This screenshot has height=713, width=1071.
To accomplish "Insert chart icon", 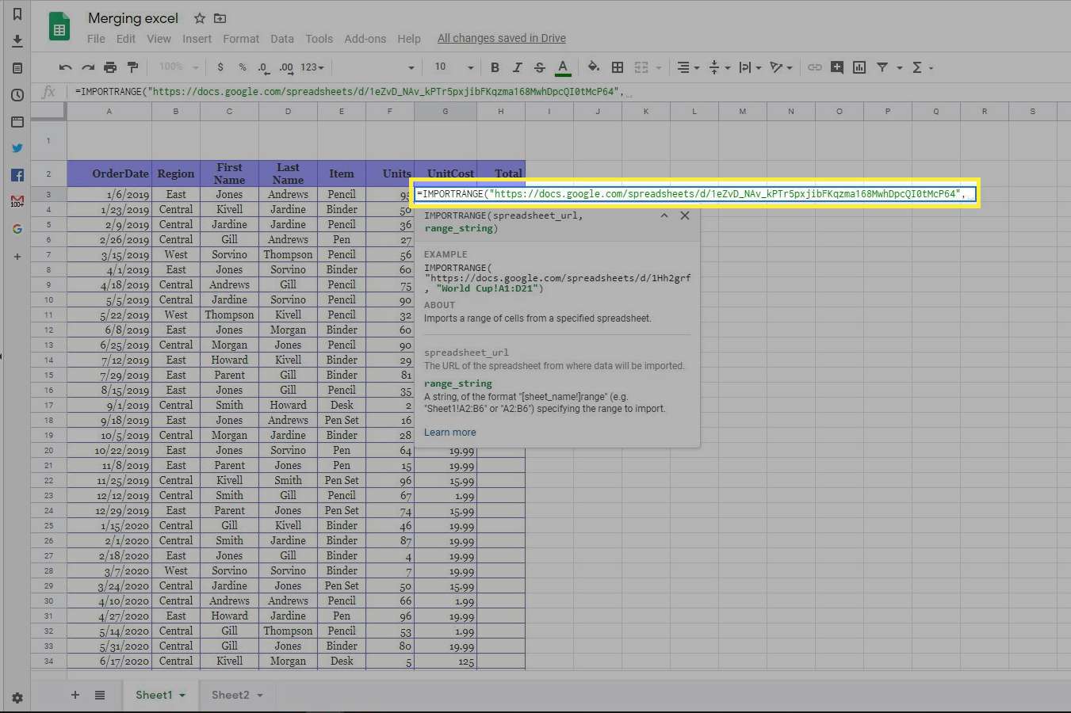I will click(859, 67).
